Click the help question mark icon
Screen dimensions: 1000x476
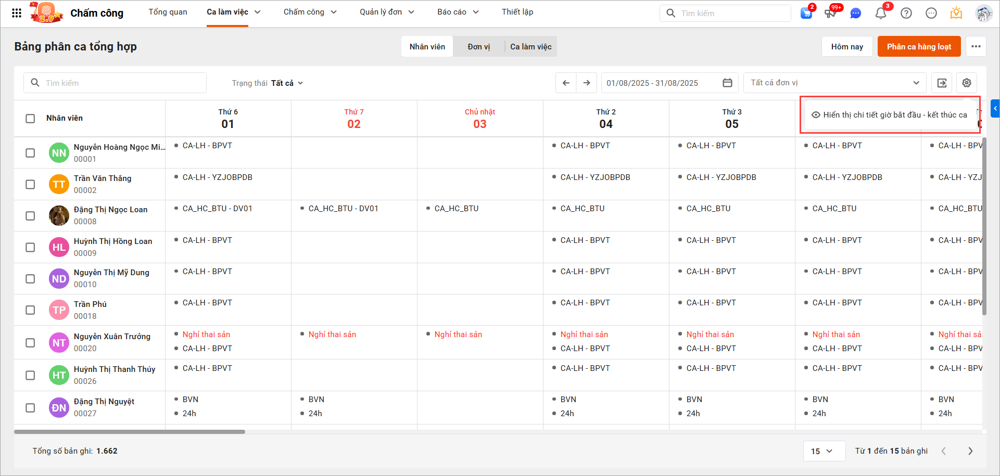click(906, 13)
